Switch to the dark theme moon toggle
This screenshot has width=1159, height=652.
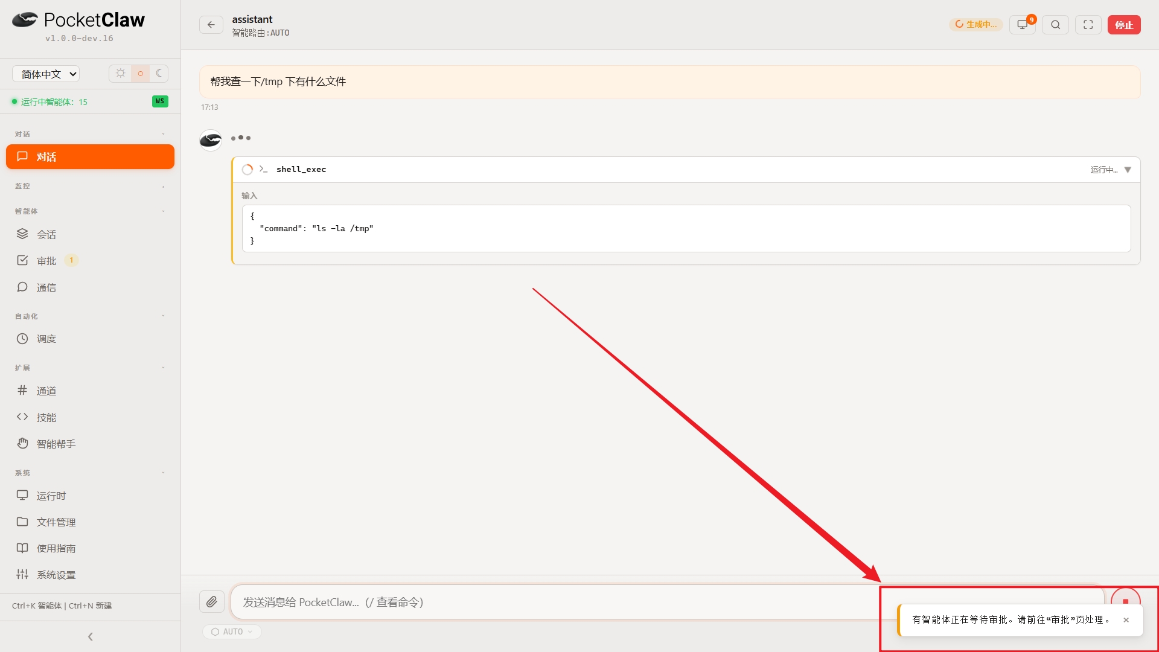pos(159,74)
